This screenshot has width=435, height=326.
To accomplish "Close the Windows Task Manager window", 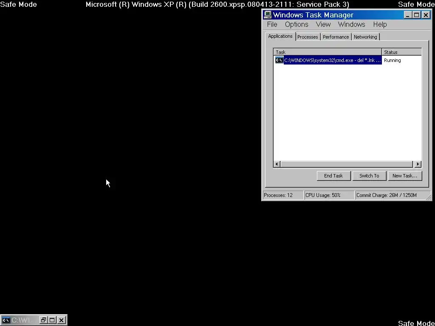I will [426, 15].
